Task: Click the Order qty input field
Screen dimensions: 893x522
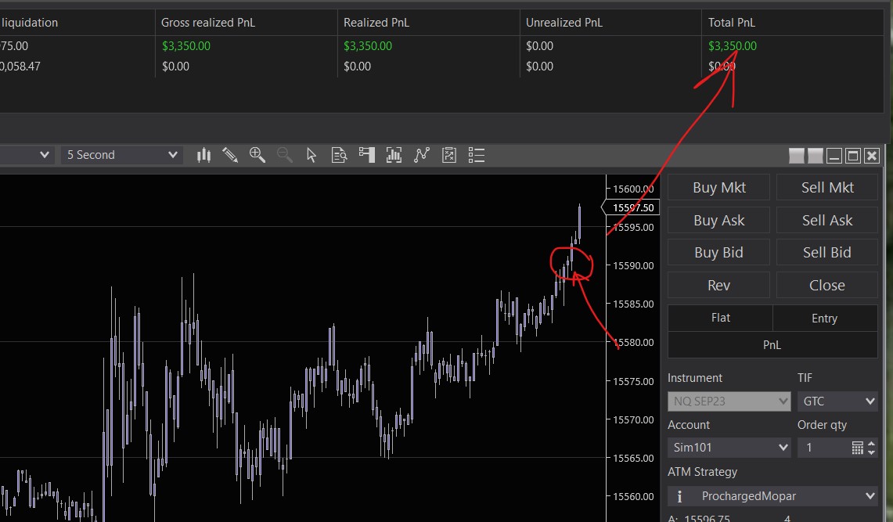Action: [x=823, y=448]
